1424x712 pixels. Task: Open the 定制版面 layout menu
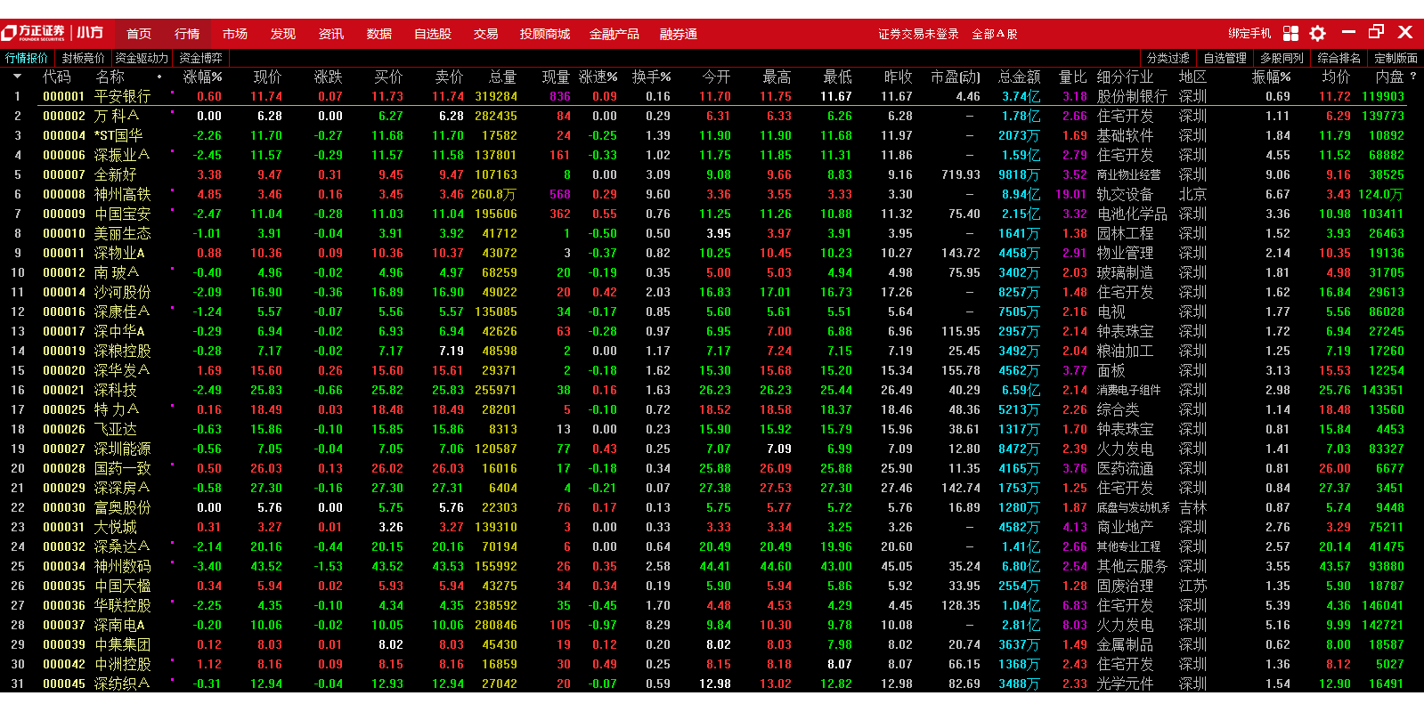point(1396,58)
